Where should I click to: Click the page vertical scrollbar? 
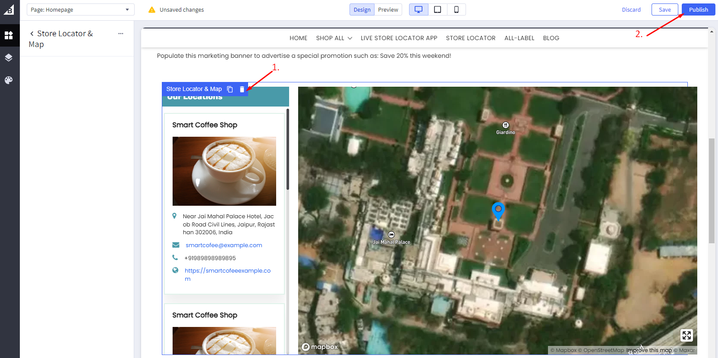(x=712, y=191)
